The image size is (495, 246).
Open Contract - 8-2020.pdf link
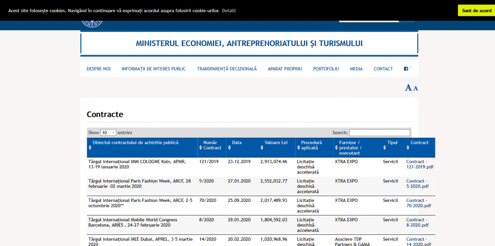[417, 222]
